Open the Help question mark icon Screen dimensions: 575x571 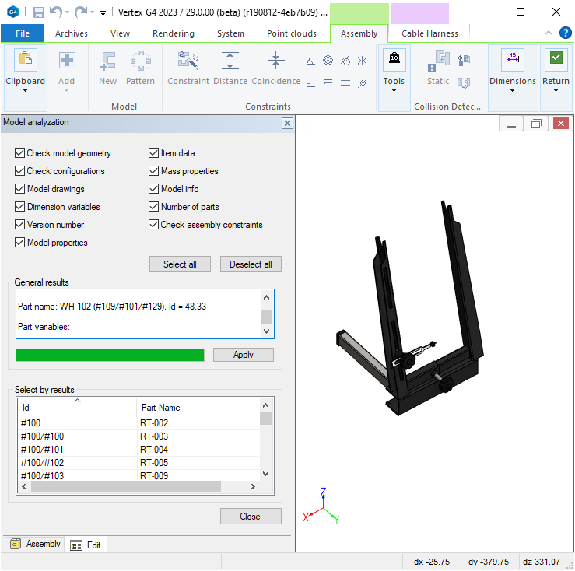[566, 33]
